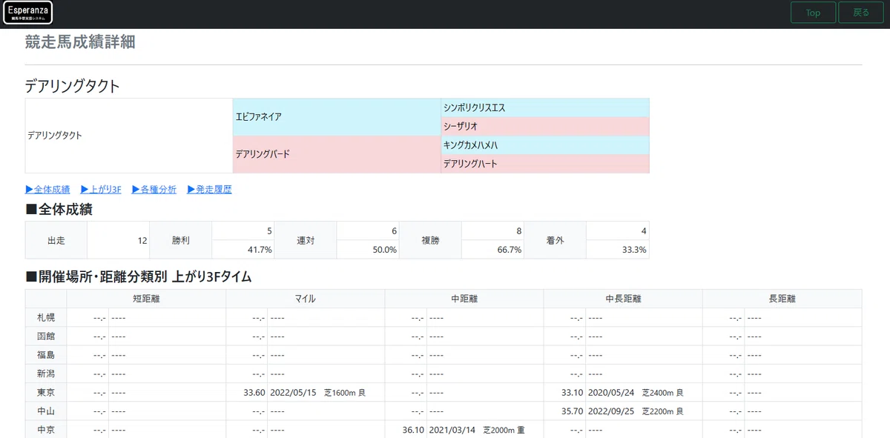Select dam デアリングバード in pedigree

click(x=337, y=154)
